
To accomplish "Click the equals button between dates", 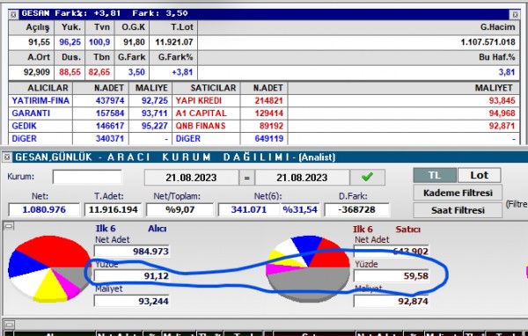I will 246,178.
